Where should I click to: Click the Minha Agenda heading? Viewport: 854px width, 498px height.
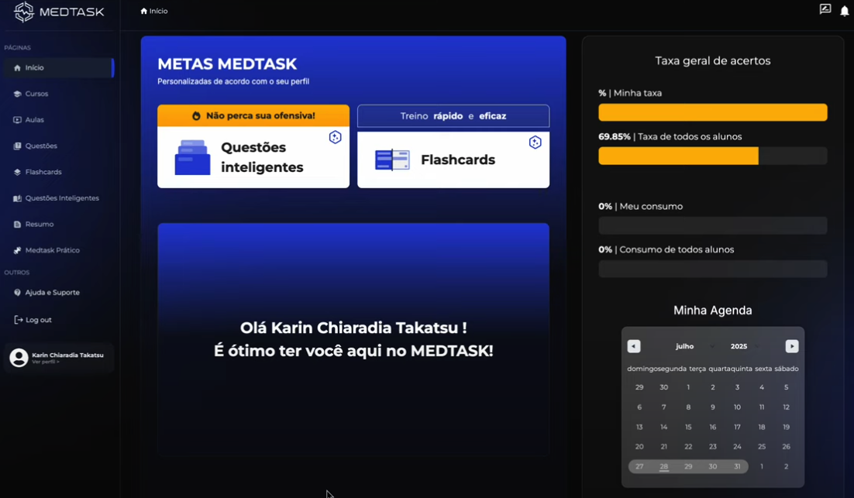click(x=712, y=311)
